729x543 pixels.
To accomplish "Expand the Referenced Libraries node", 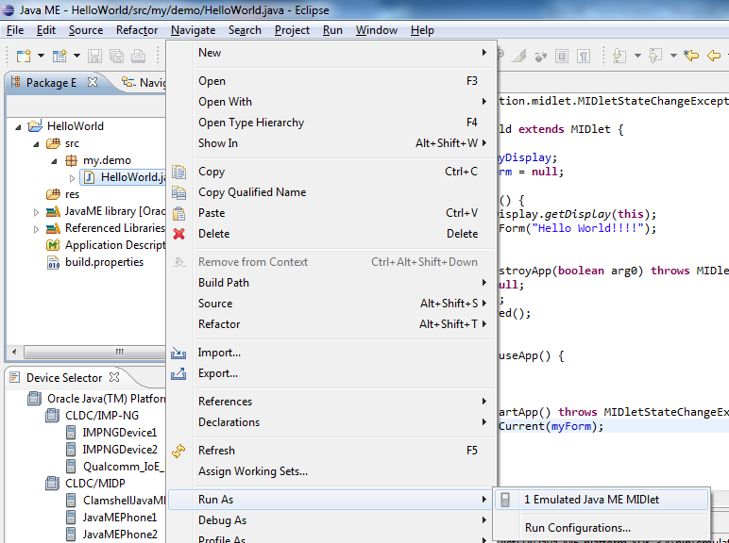I will tap(36, 229).
